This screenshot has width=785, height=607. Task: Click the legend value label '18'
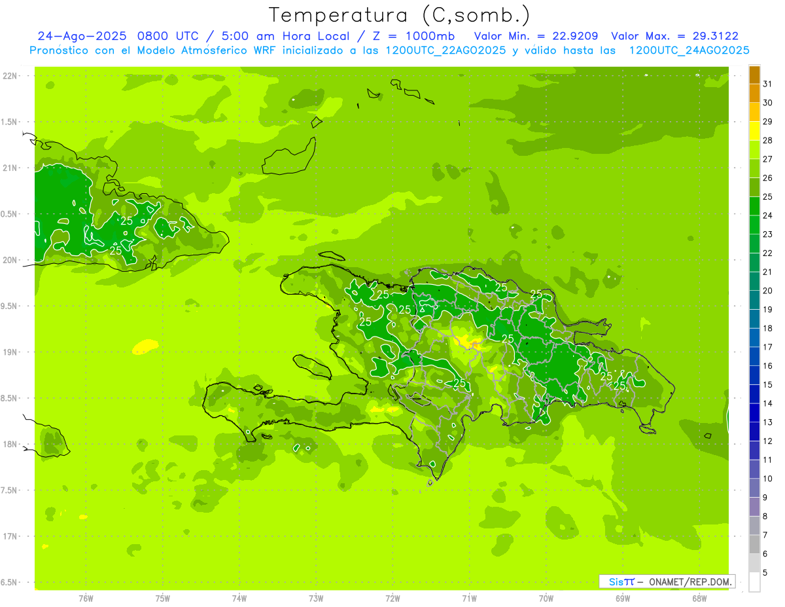click(x=768, y=328)
